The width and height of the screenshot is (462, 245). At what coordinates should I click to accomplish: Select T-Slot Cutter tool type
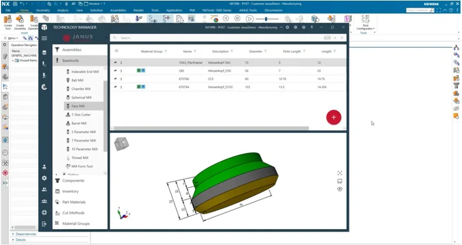pos(84,115)
